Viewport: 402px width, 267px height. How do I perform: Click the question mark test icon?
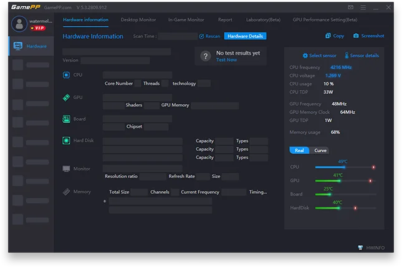[206, 56]
